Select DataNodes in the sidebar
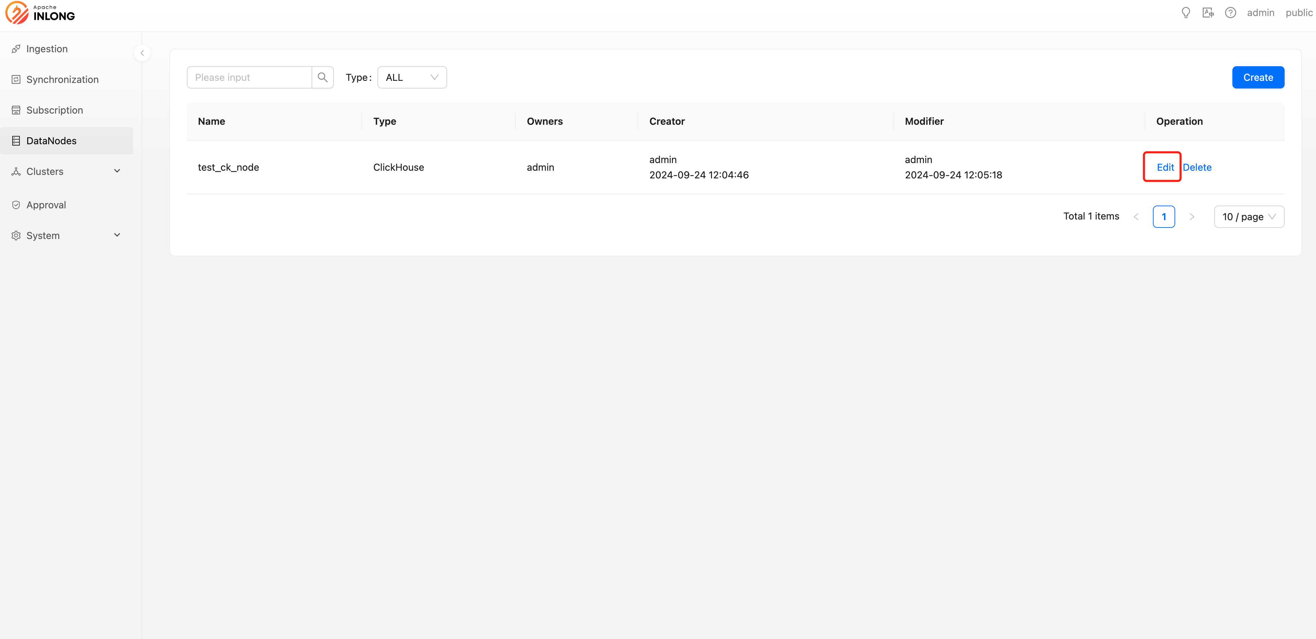The image size is (1316, 639). [x=51, y=140]
